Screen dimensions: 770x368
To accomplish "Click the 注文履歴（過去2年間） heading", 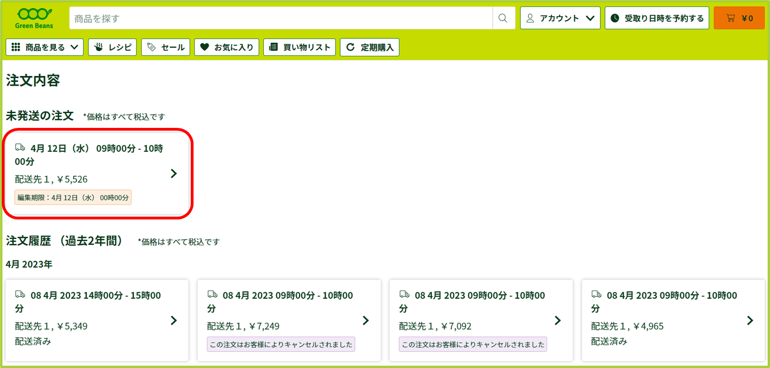I will click(65, 241).
